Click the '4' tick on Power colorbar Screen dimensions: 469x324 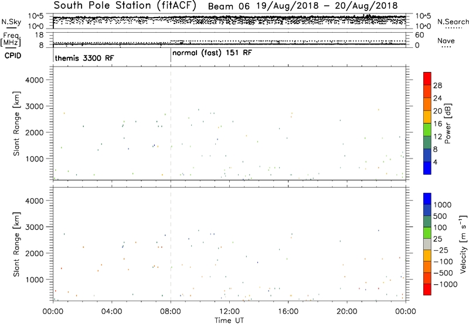[435, 163]
